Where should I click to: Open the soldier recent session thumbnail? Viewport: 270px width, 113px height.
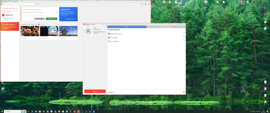[30, 31]
